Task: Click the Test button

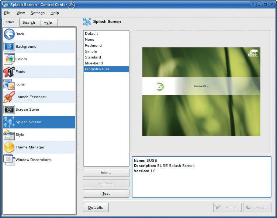Action: point(106,194)
